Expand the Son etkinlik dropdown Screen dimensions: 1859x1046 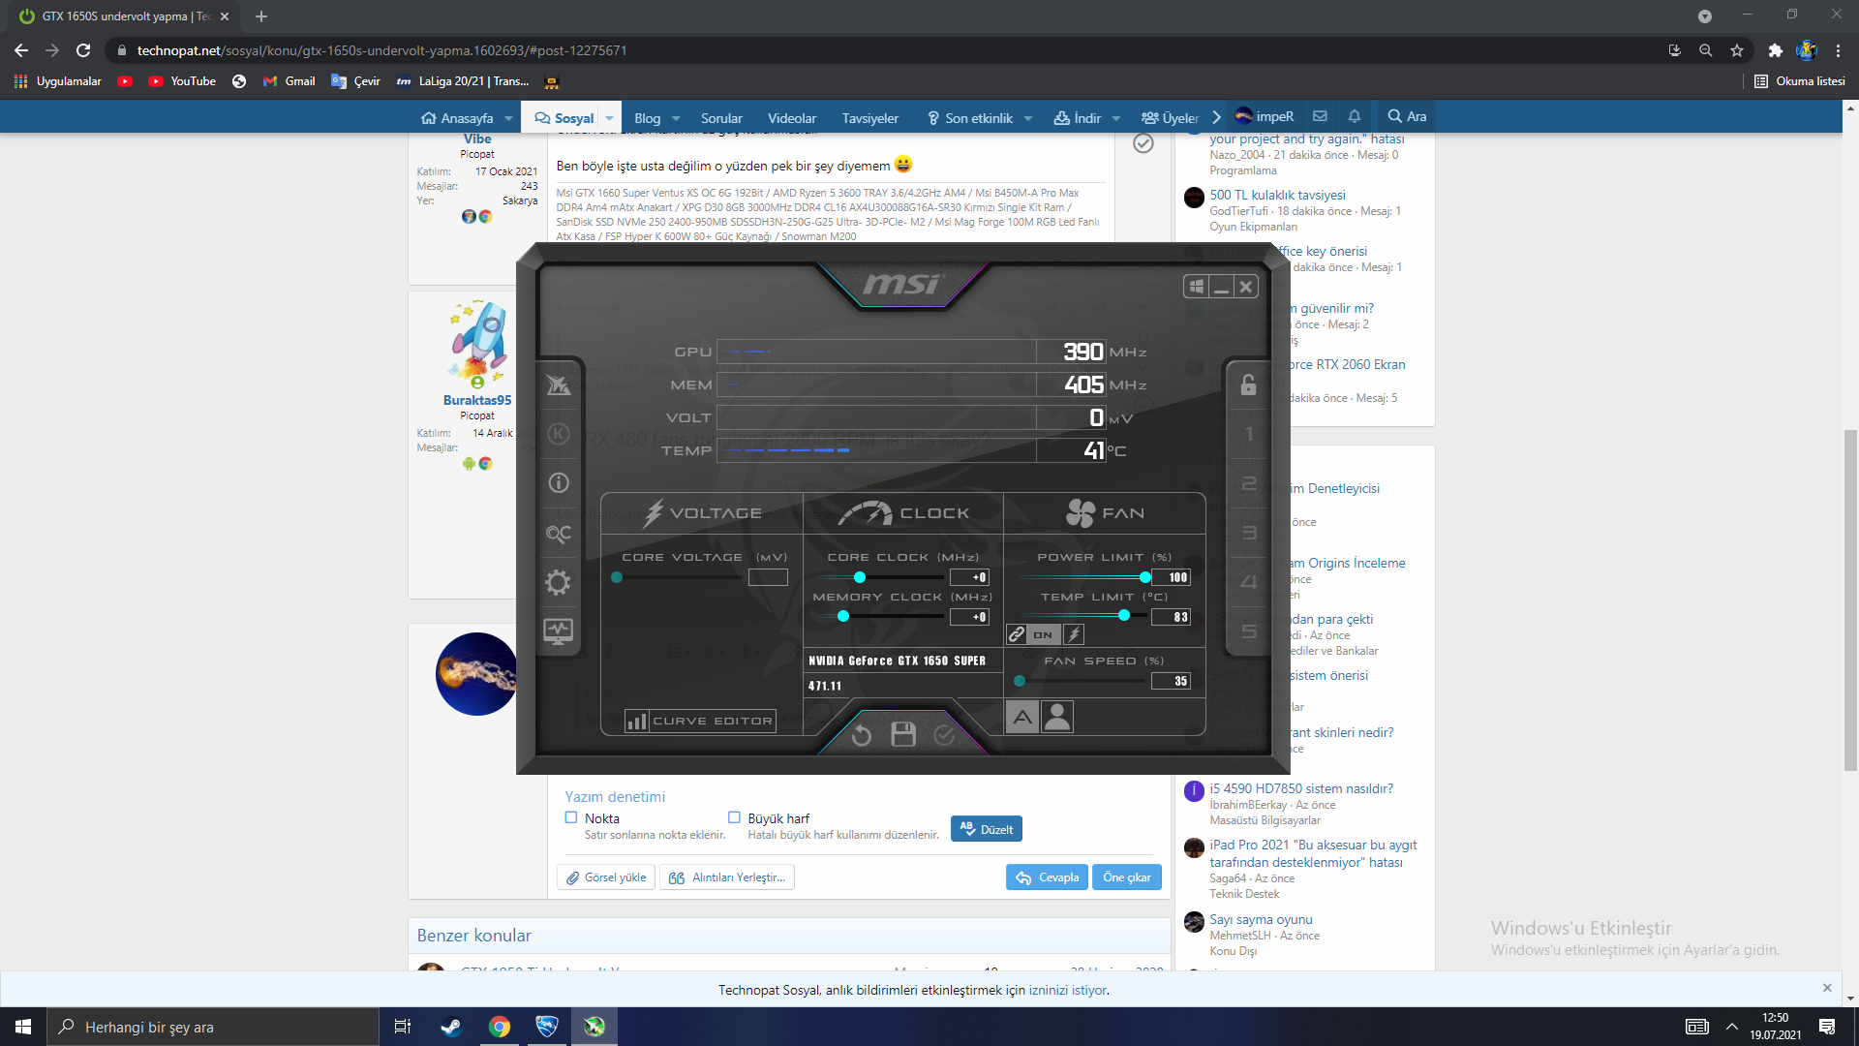[x=1028, y=118]
